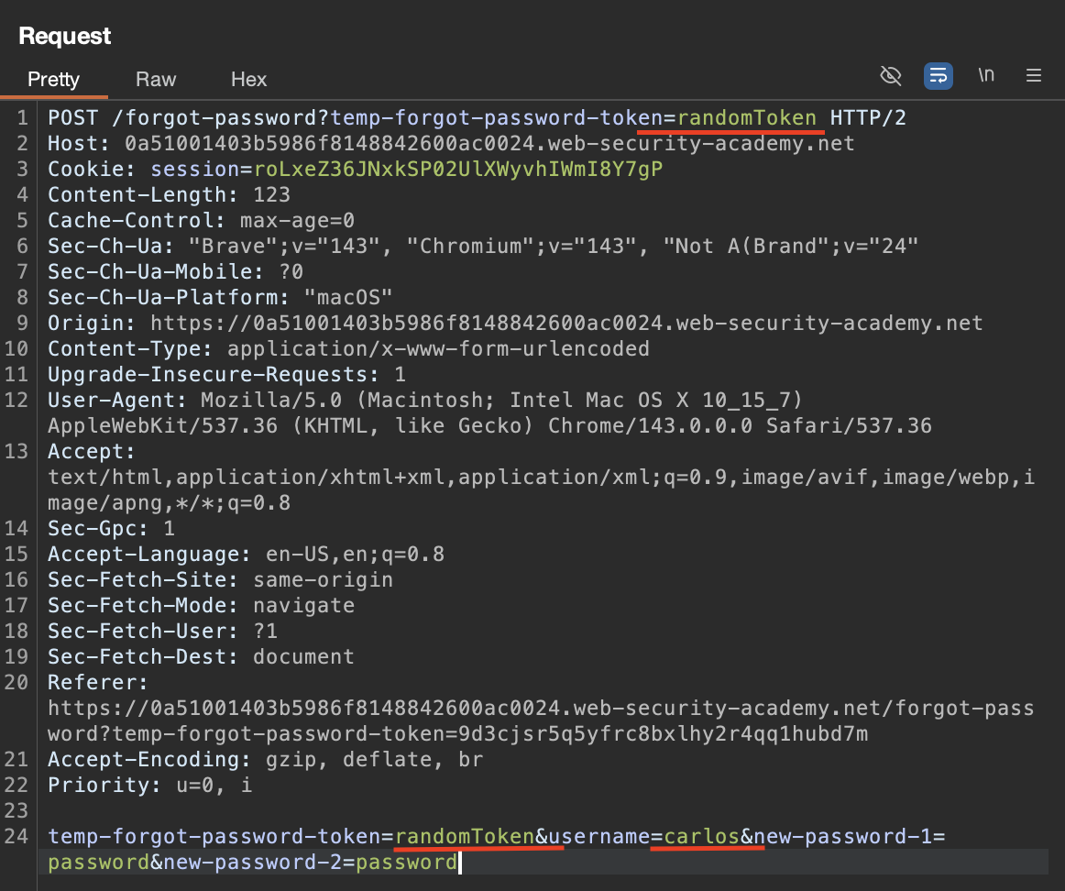Viewport: 1065px width, 891px height.
Task: Switch to the Hex tab
Action: [248, 80]
